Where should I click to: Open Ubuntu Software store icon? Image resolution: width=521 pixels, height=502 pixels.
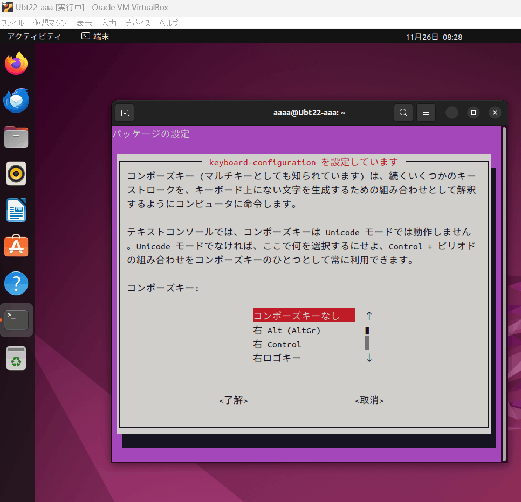pos(16,246)
